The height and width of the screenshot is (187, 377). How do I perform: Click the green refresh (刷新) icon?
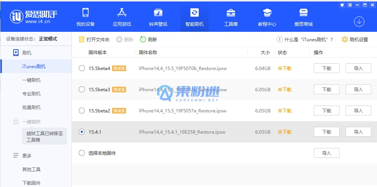coord(143,39)
